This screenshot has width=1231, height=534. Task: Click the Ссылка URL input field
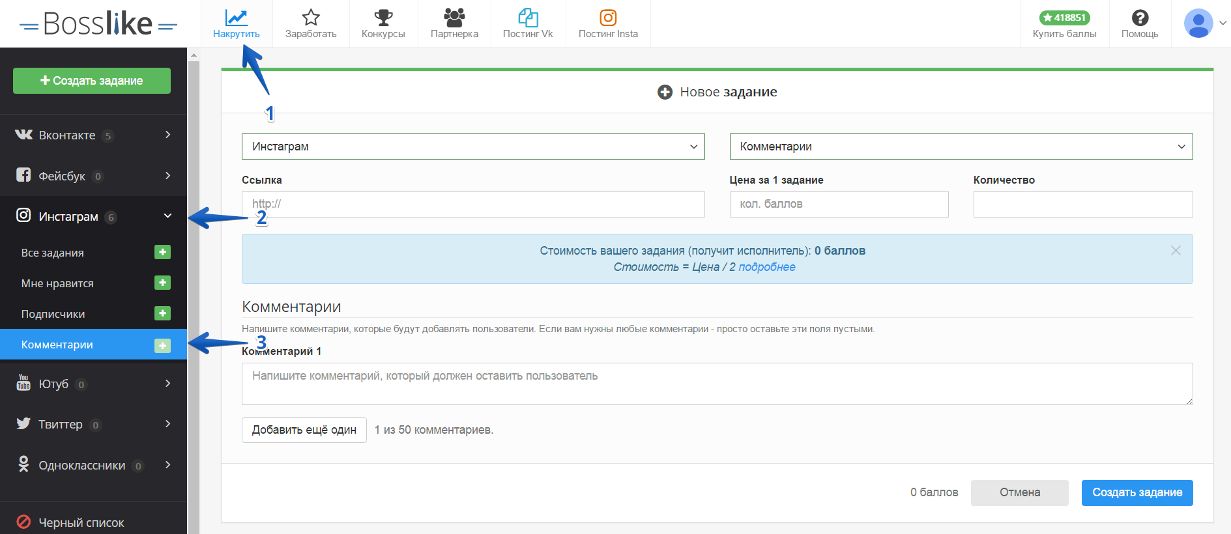(x=473, y=204)
